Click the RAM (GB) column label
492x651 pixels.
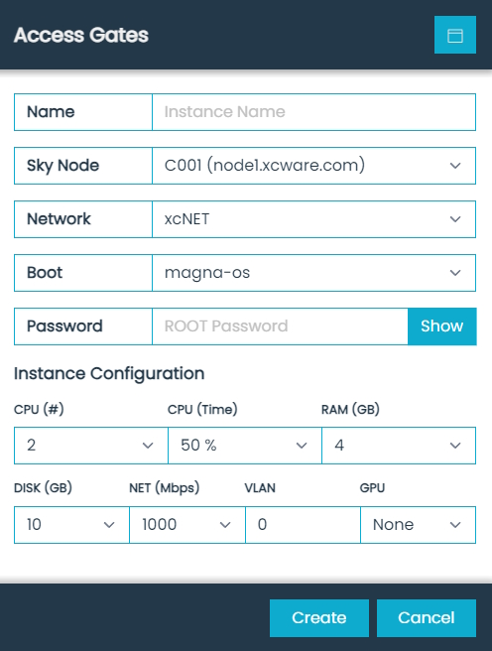click(350, 410)
